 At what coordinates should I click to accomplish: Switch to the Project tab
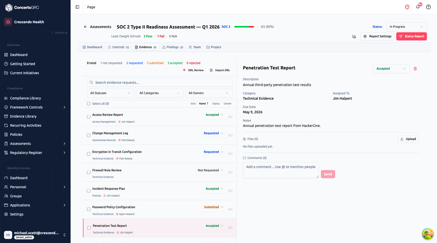[214, 47]
